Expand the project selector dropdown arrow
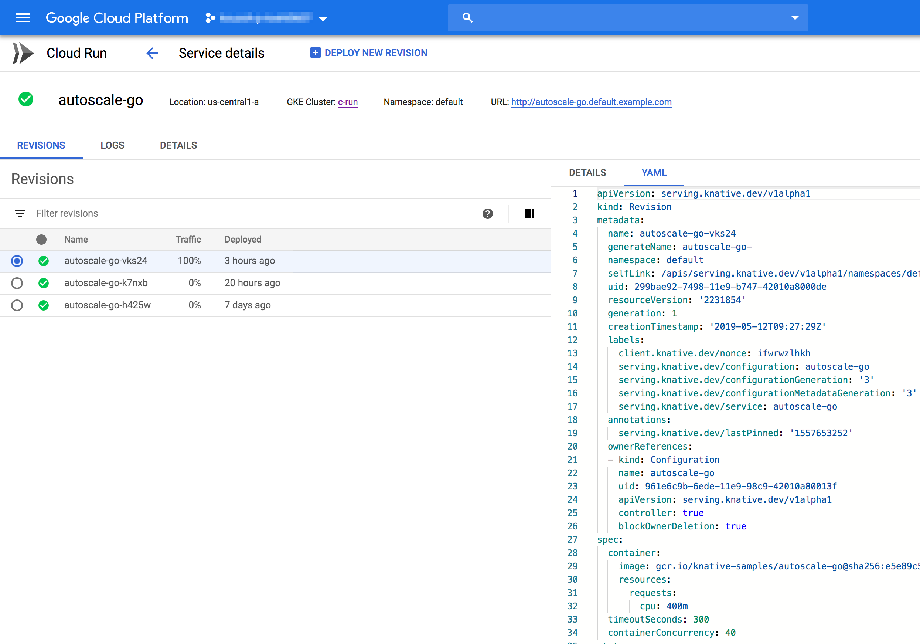 (x=323, y=18)
